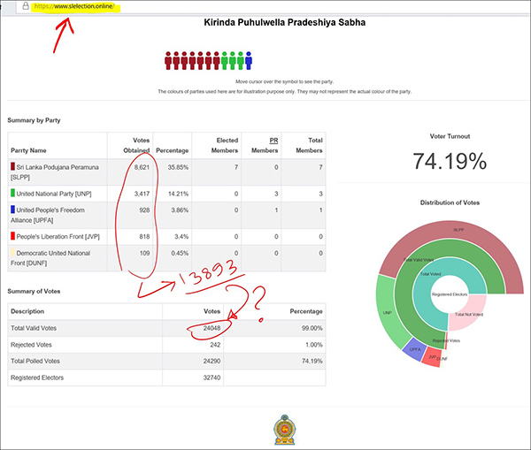Click the green United National Party swatch
The image size is (531, 450).
(12, 192)
